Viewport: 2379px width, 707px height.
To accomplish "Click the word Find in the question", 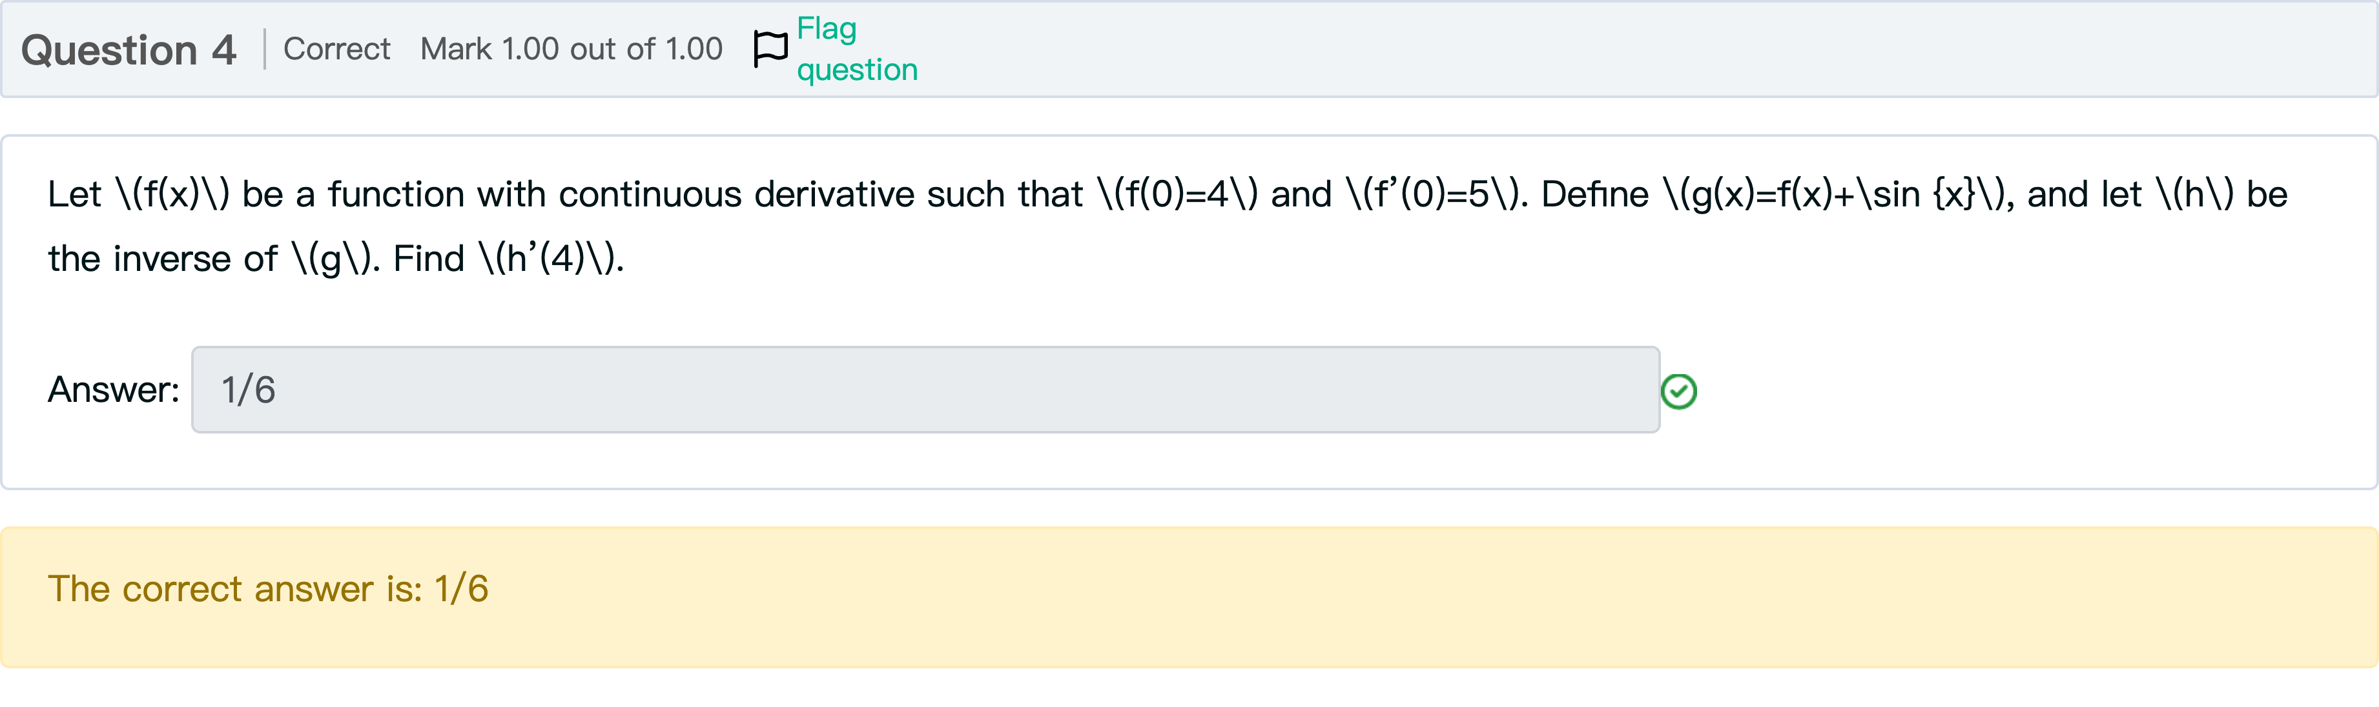I will point(429,259).
